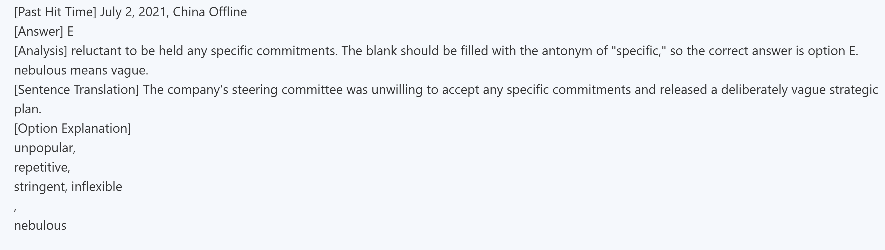This screenshot has height=250, width=885.
Task: Click the text China Offline
Action: coord(210,12)
